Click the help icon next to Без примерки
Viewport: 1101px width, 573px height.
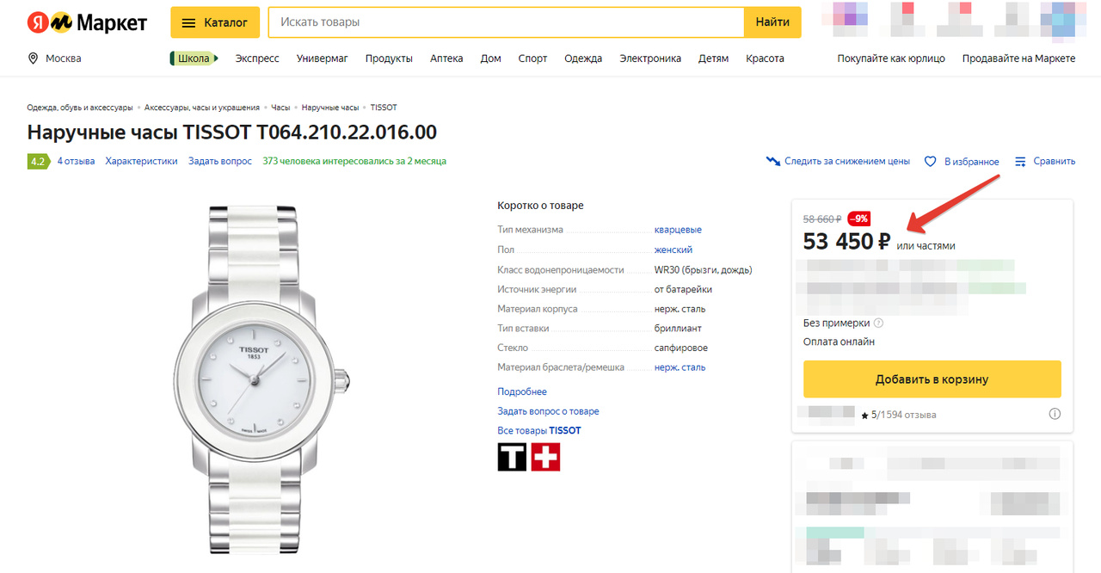(878, 323)
